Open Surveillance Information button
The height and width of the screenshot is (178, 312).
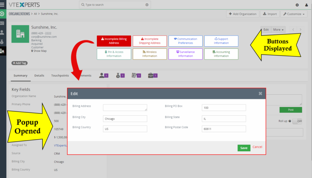(x=185, y=54)
